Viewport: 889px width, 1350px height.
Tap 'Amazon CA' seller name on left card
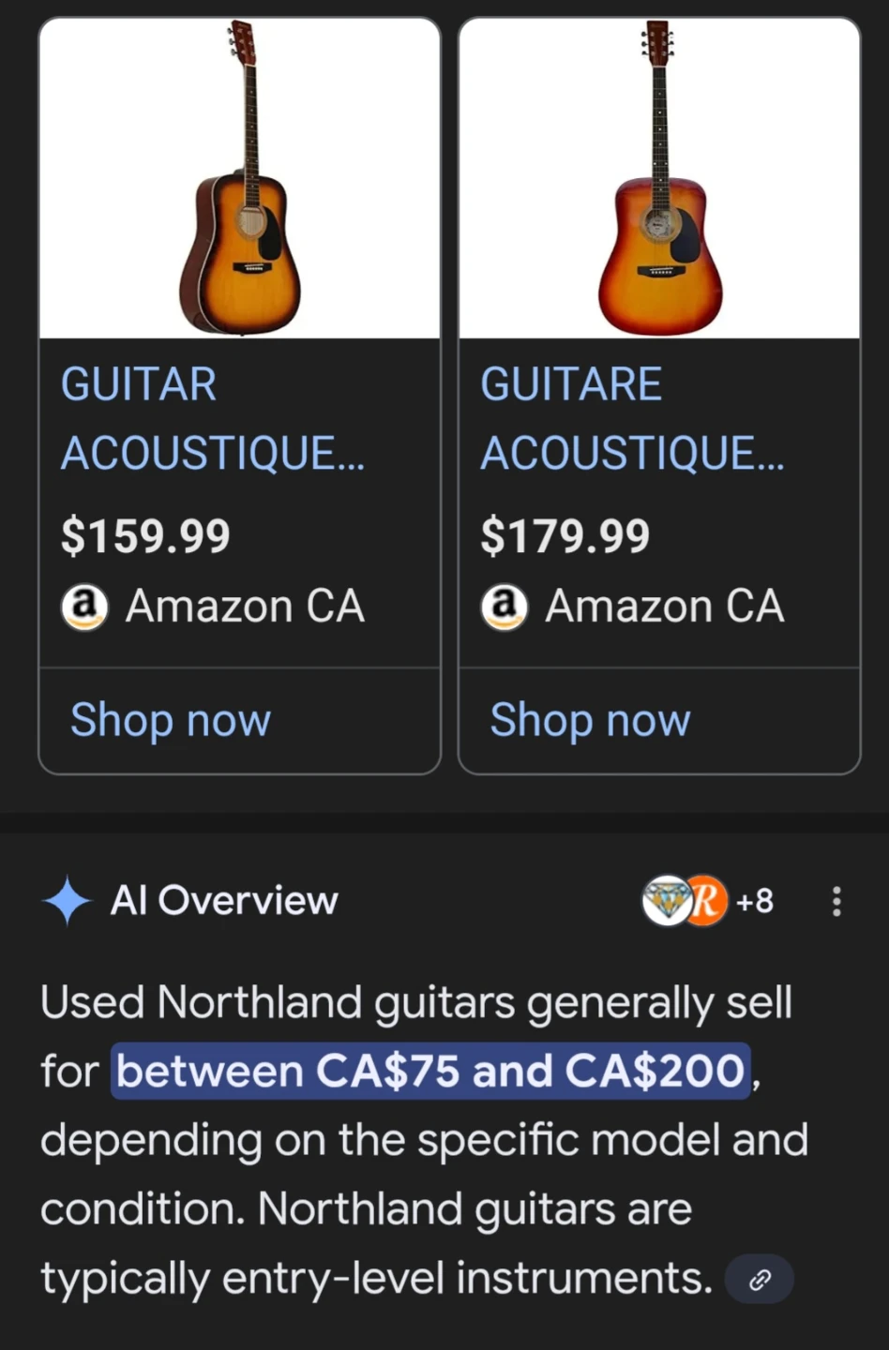click(x=245, y=607)
